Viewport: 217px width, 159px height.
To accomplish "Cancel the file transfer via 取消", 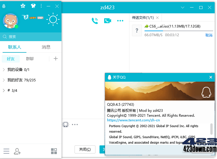I will 209,35.
